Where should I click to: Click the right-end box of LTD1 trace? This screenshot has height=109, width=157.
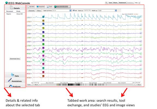pyautogui.click(x=141, y=16)
